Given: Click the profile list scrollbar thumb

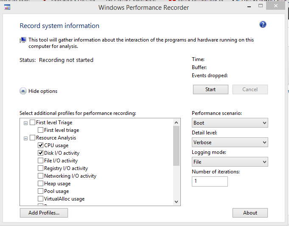Looking at the screenshot, I should pyautogui.click(x=176, y=146).
